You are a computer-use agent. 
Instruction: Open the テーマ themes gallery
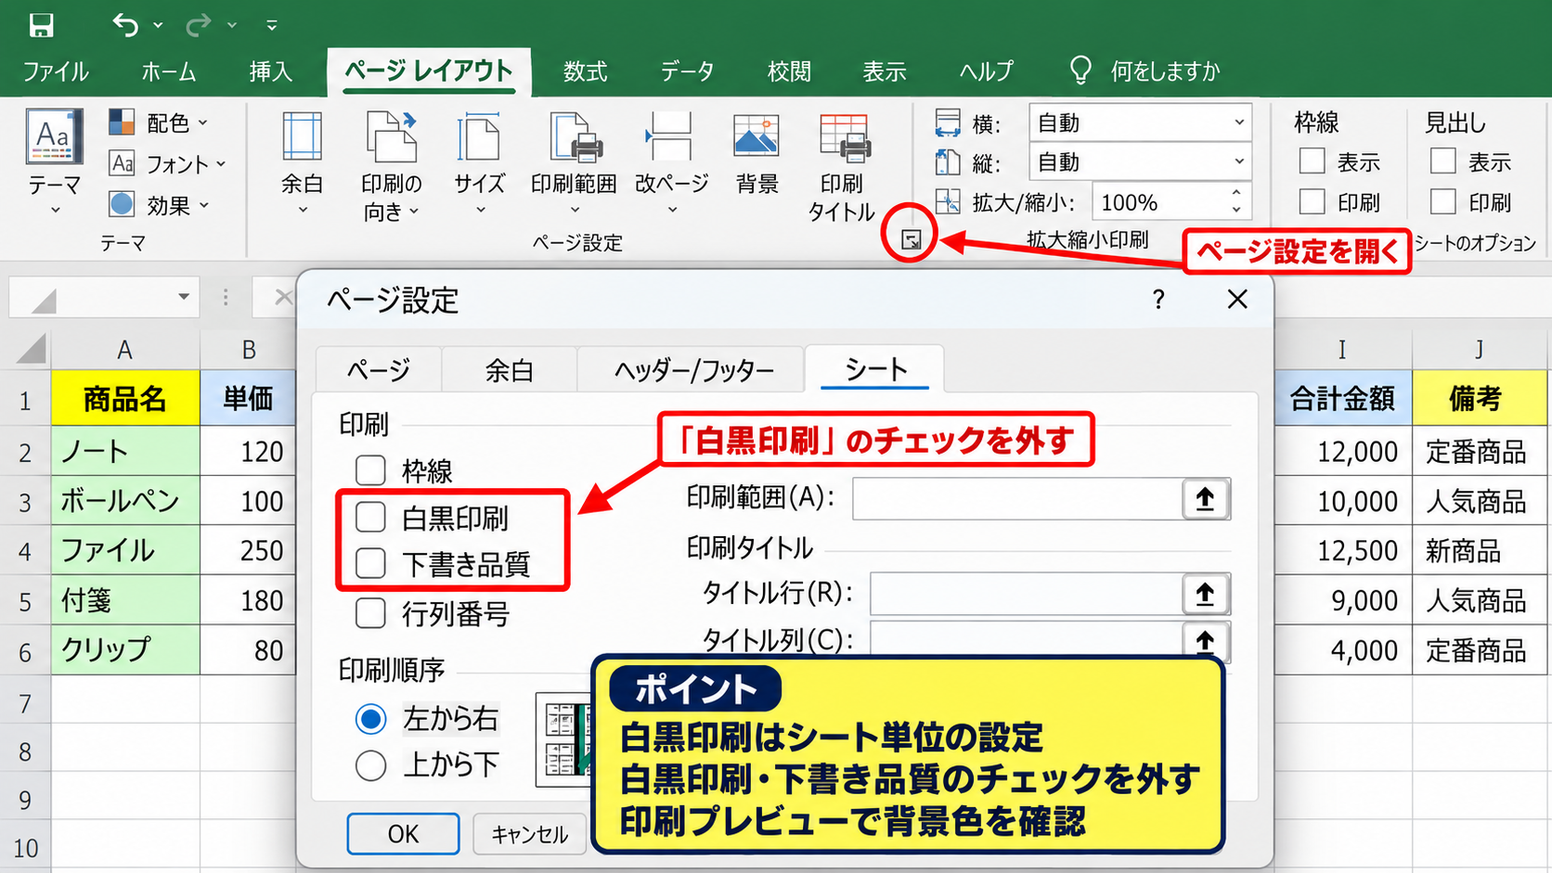tap(55, 163)
